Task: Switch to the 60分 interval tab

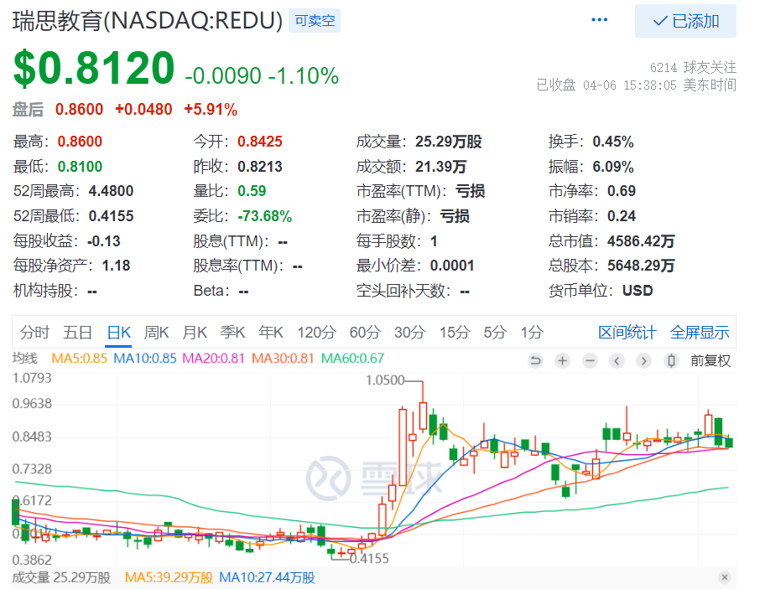Action: point(365,333)
